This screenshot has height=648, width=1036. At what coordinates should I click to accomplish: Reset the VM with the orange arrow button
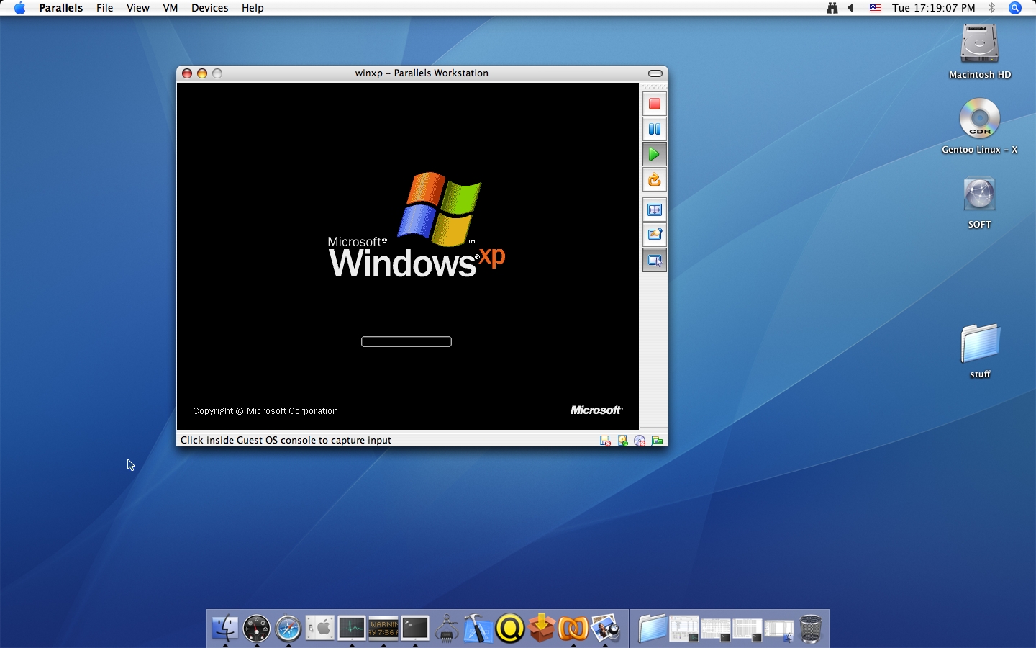click(x=655, y=180)
